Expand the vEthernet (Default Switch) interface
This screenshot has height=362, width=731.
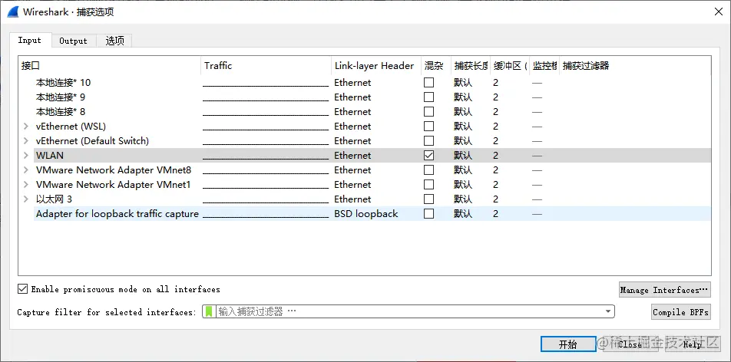(x=26, y=140)
